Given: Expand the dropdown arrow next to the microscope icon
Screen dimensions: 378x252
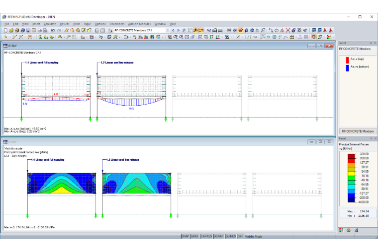Looking at the screenshot, I should point(231,37).
